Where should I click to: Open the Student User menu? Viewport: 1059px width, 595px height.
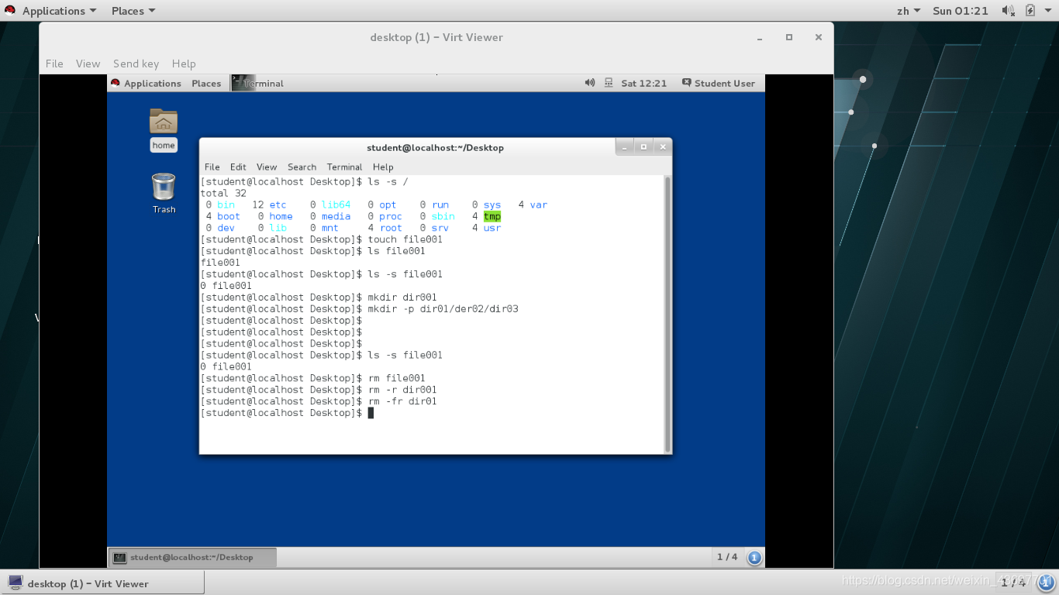pyautogui.click(x=718, y=83)
